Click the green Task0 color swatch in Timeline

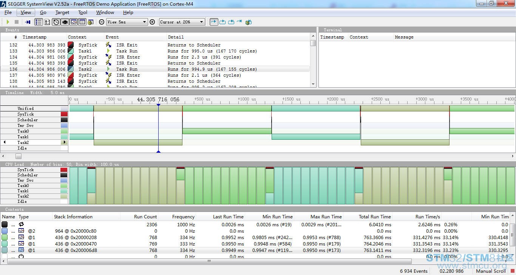coord(64,131)
